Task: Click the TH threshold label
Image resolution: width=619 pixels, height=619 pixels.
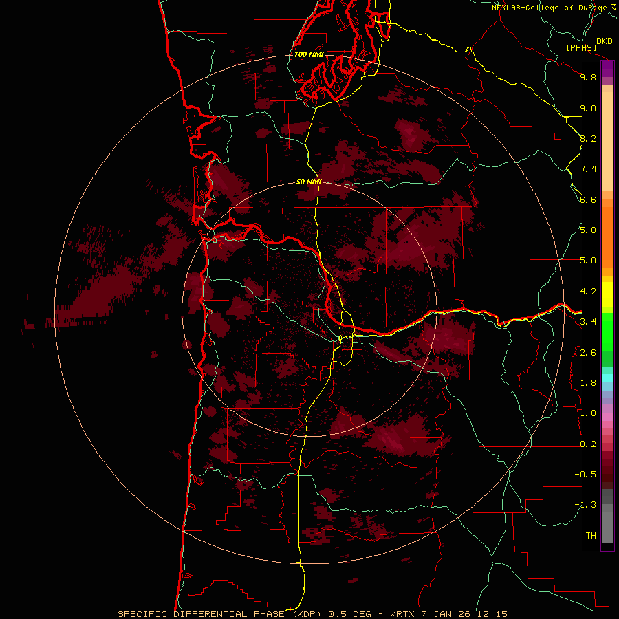Action: 591,535
